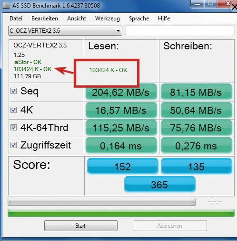Click the Start button
The width and height of the screenshot is (237, 241).
(x=81, y=225)
